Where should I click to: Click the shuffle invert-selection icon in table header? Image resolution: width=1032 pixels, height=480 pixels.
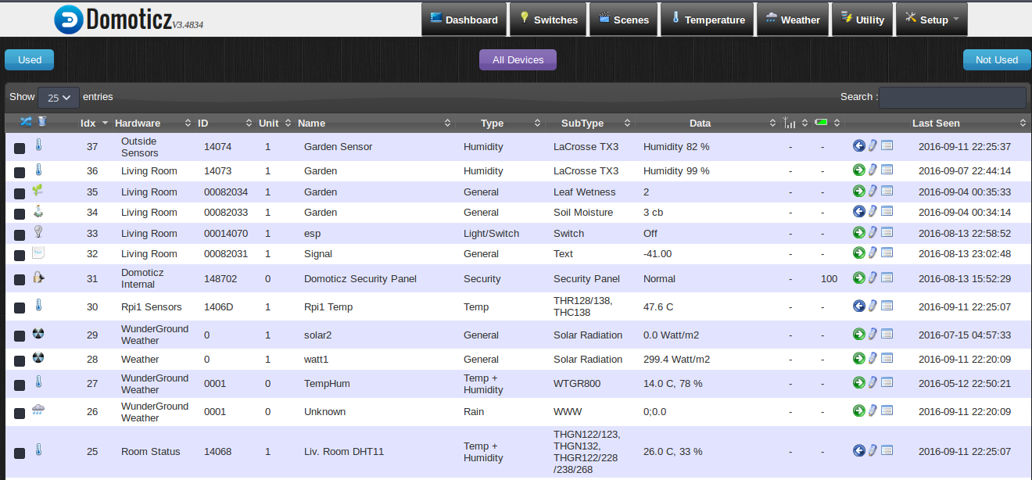(27, 121)
